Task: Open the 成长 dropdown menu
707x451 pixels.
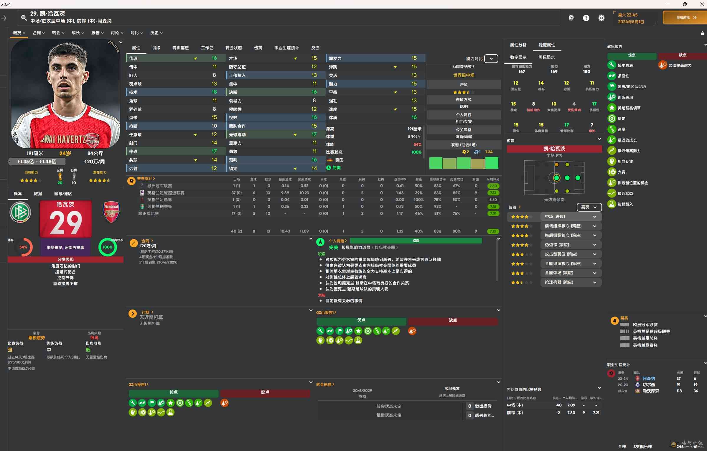Action: click(78, 33)
